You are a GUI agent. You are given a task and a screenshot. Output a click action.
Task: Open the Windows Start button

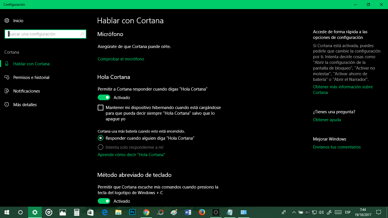pyautogui.click(x=7, y=212)
